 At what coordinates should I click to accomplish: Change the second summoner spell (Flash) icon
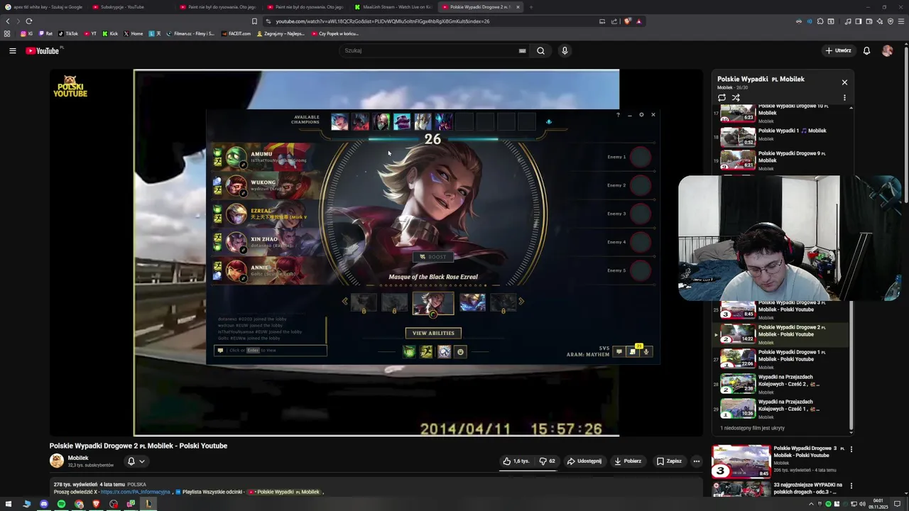[426, 351]
